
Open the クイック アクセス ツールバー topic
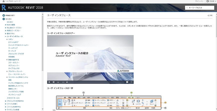pyautogui.click(x=18, y=45)
